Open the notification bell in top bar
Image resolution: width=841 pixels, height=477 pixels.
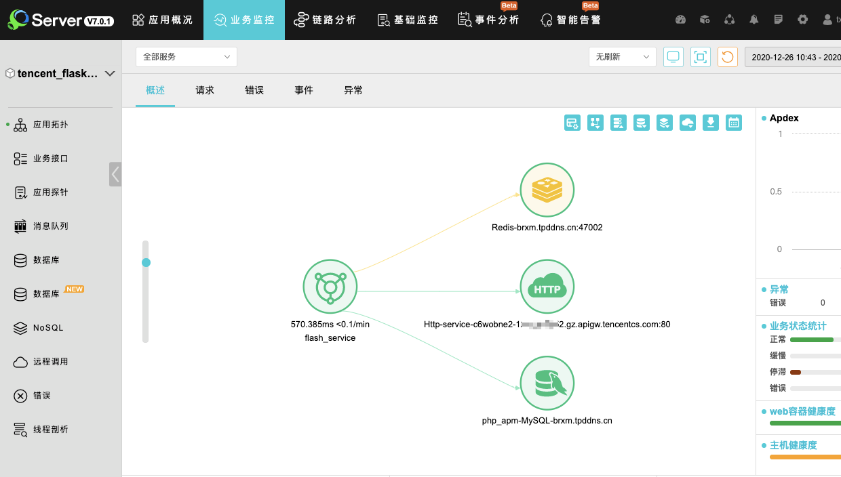pos(754,20)
